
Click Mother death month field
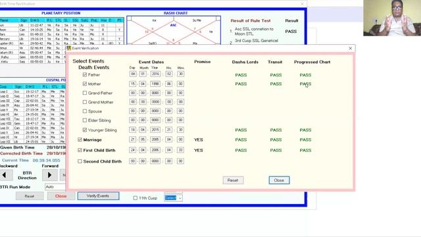(x=143, y=84)
